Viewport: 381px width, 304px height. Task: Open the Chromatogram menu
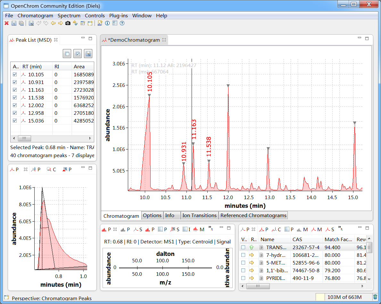coord(36,16)
